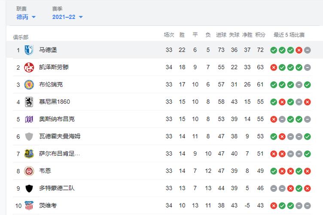Viewport: 323px width, 215px height.
Task: Click the 慕尼黑1860 club badge
Action: (x=29, y=102)
